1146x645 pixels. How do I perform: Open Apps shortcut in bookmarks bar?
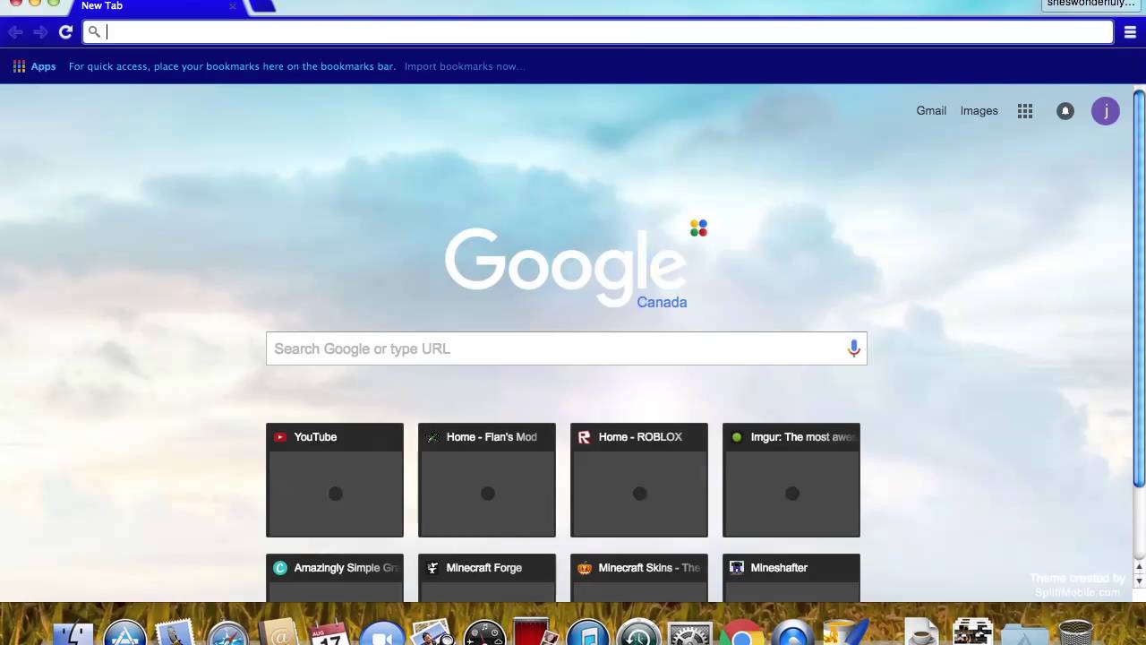pyautogui.click(x=34, y=66)
